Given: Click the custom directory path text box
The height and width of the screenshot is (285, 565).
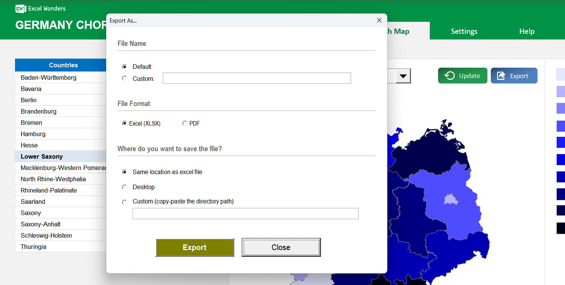Looking at the screenshot, I should pyautogui.click(x=245, y=213).
